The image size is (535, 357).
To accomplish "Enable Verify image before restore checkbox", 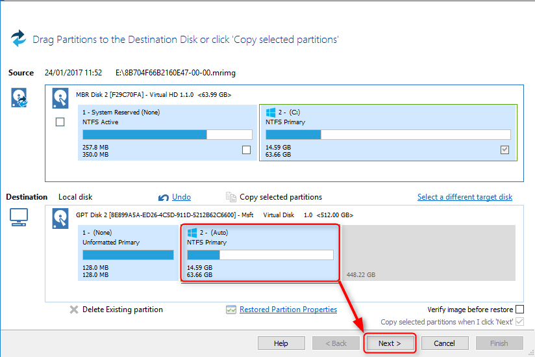I will point(519,309).
